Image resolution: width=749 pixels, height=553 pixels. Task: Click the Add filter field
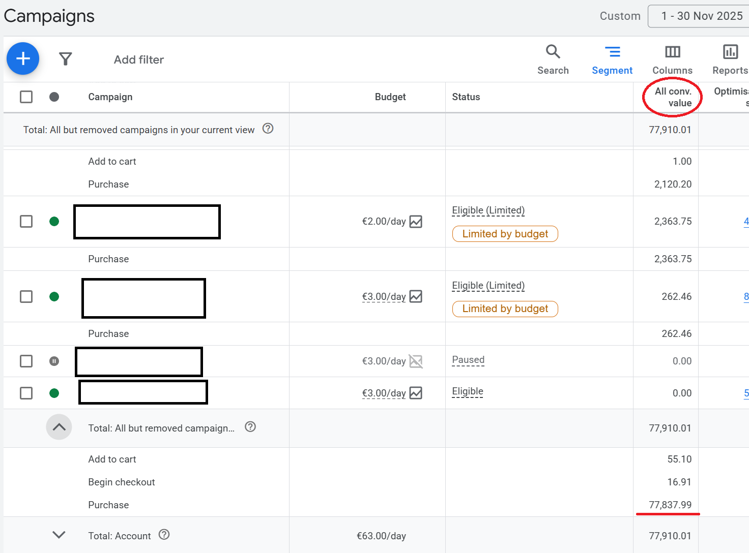[x=139, y=59]
